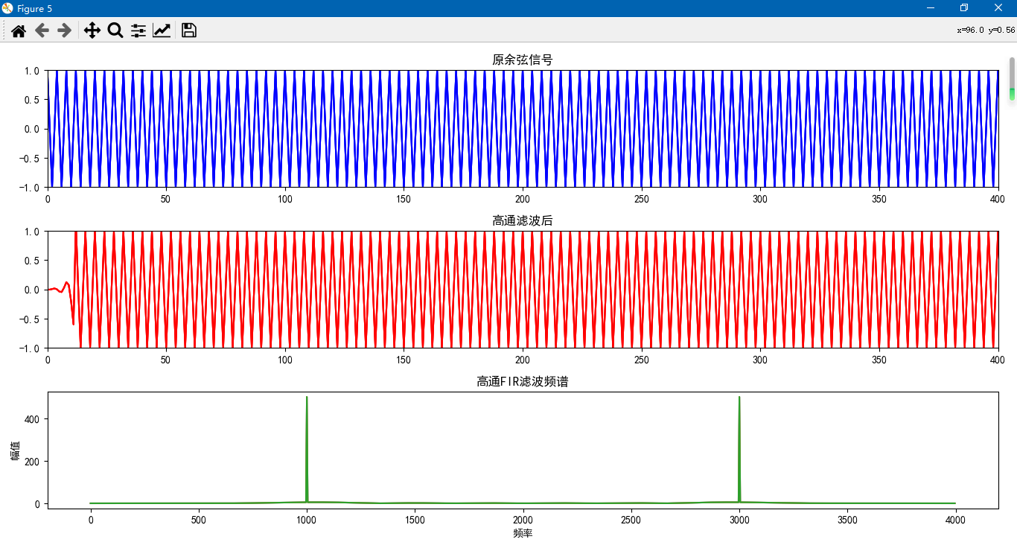Select the Pan/Zoom tool
This screenshot has height=548, width=1017.
point(92,30)
